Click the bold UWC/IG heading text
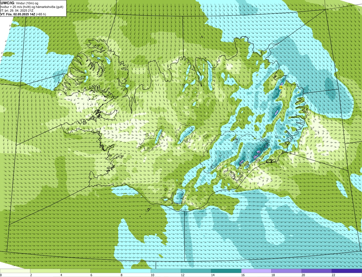This screenshot has height=277, width=362. pos(8,3)
